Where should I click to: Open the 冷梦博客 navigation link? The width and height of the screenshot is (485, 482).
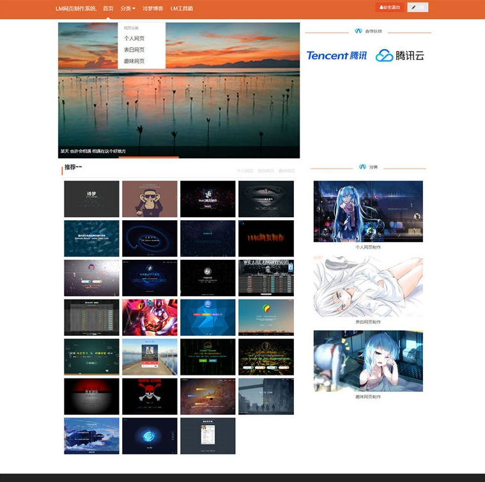(x=153, y=8)
